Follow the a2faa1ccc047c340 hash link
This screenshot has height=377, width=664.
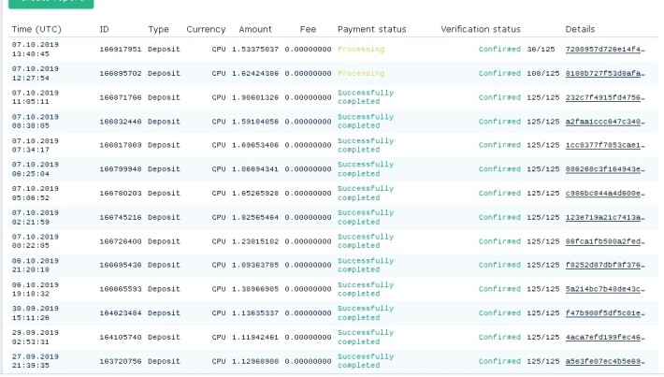point(605,122)
